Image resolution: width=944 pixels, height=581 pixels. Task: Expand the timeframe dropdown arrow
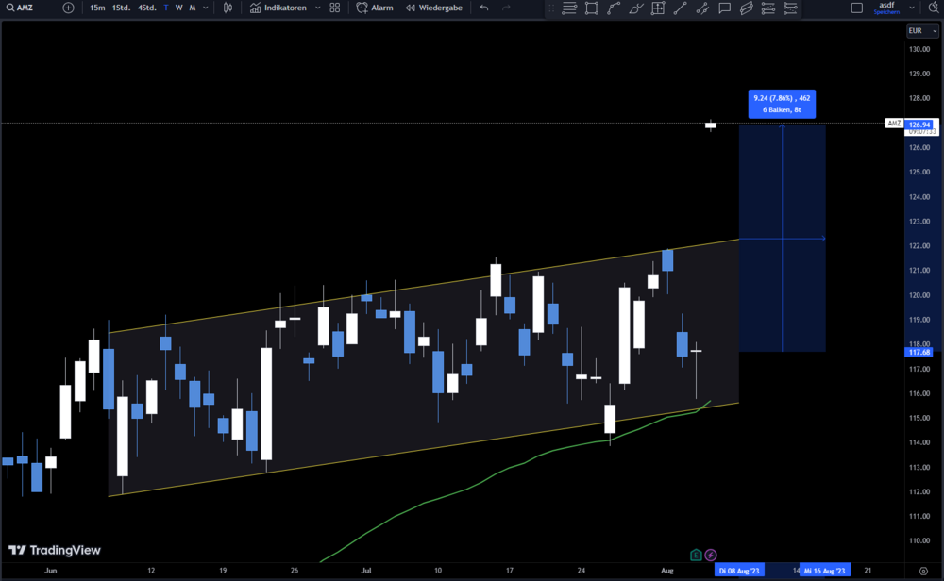click(x=205, y=8)
